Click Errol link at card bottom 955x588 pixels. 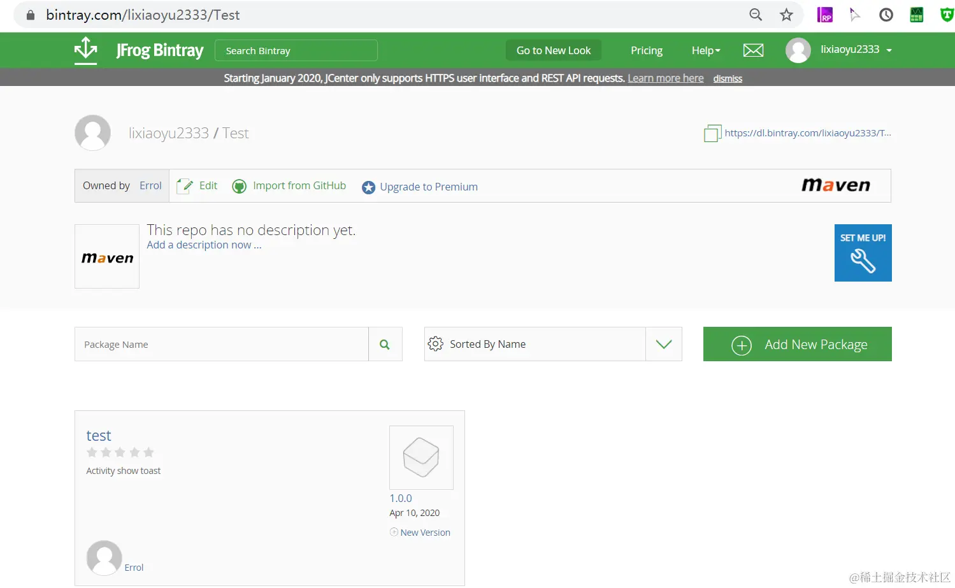click(134, 568)
